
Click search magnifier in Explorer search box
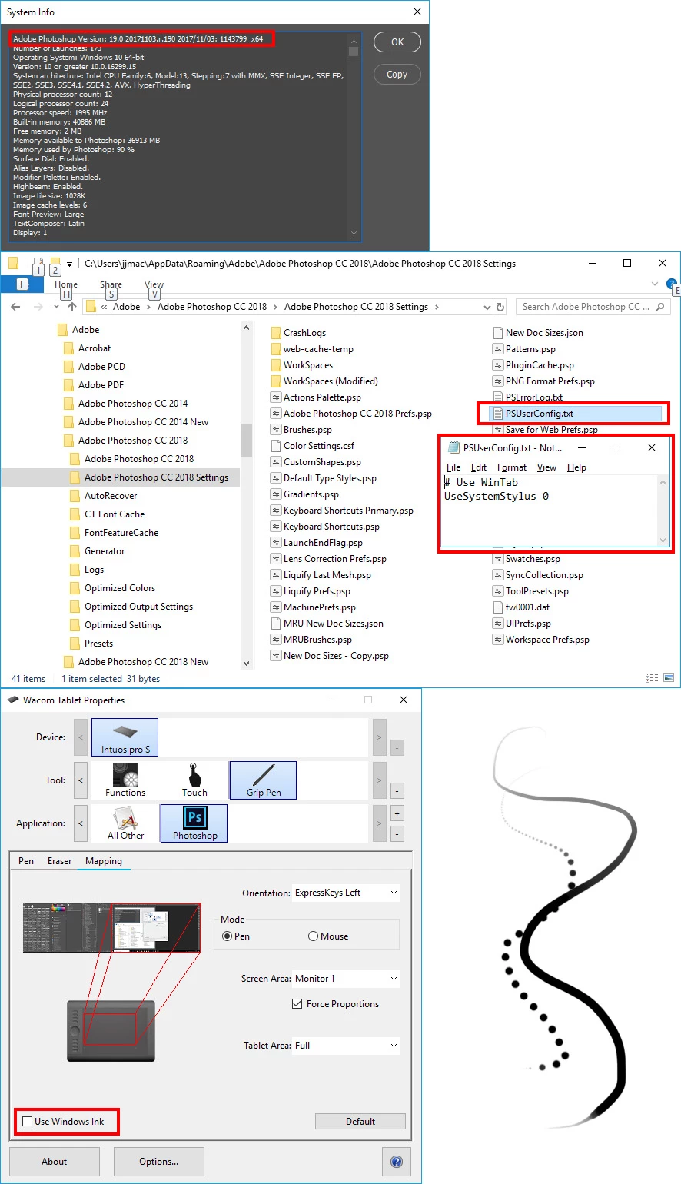point(659,307)
